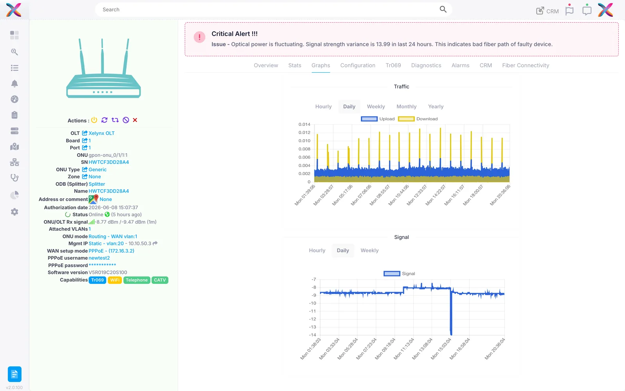Open the settings gear in the sidebar
This screenshot has height=391, width=625.
point(14,212)
